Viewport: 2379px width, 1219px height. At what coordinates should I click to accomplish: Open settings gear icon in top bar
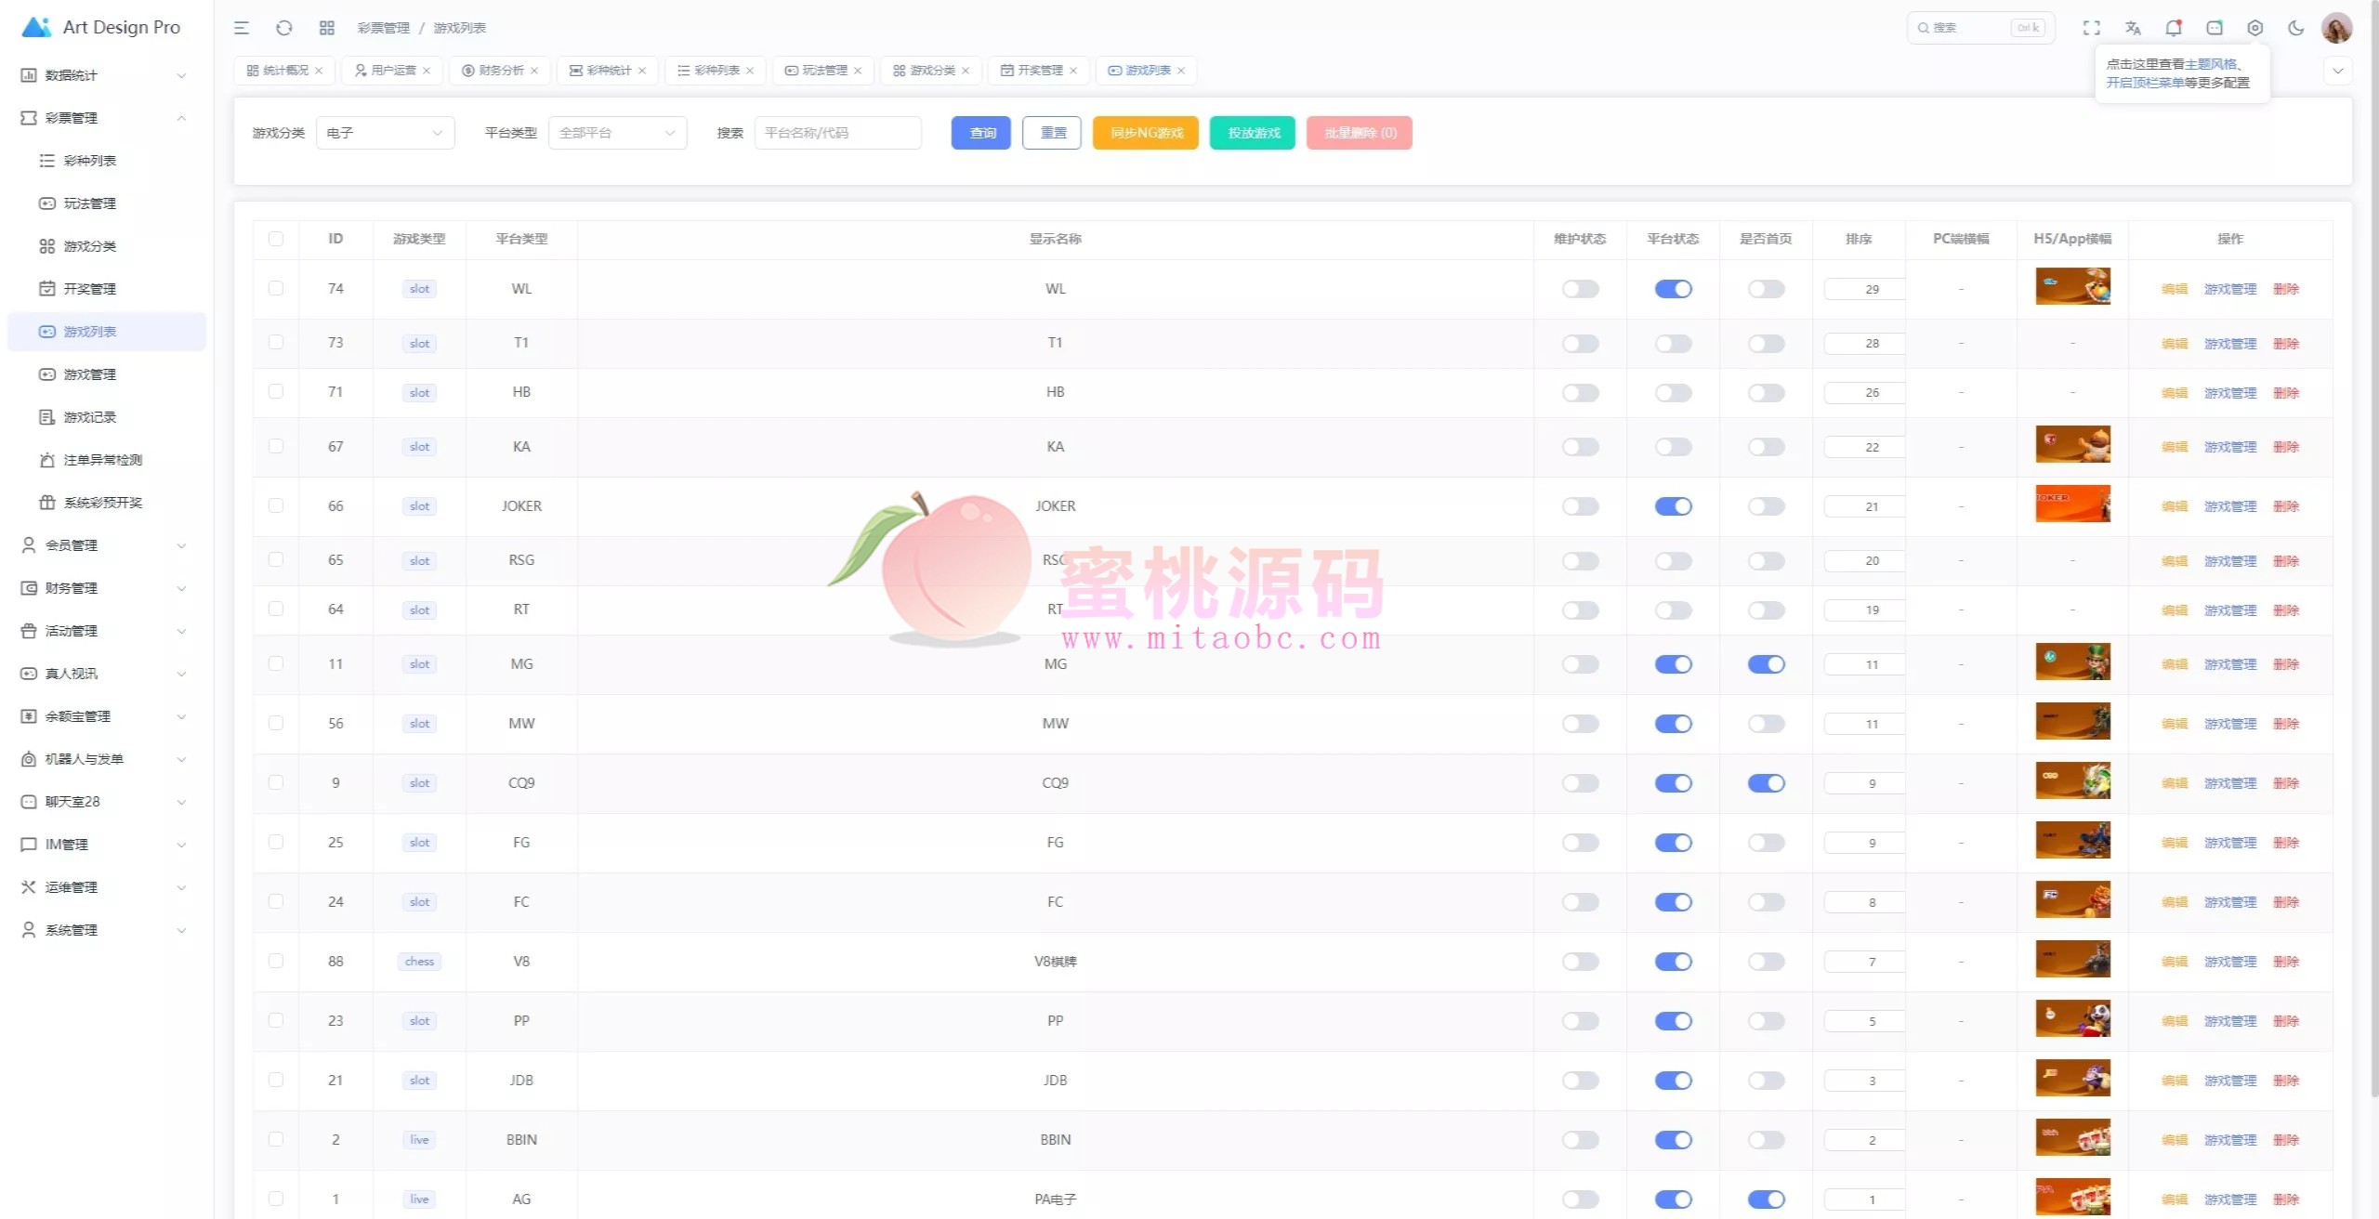click(2255, 28)
